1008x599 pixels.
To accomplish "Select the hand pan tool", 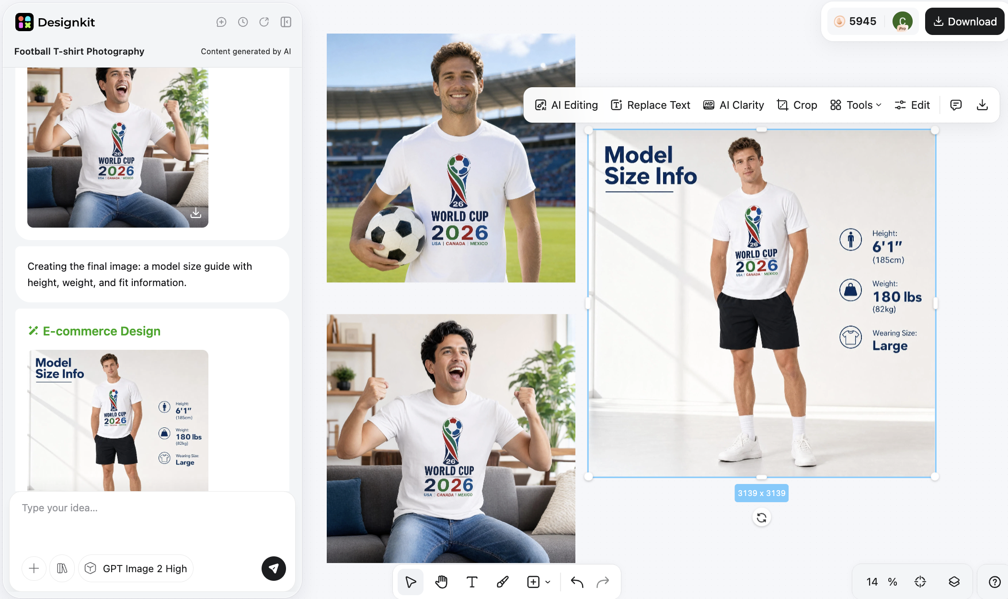I will (x=441, y=582).
